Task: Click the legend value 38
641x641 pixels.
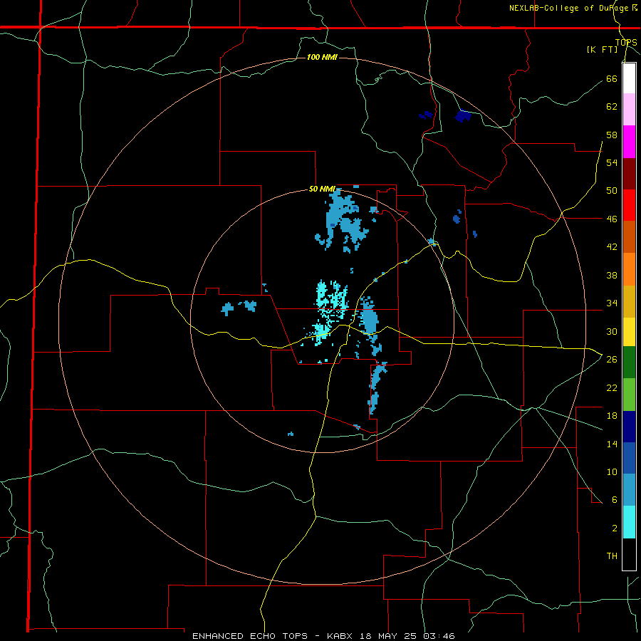Action: tap(612, 275)
